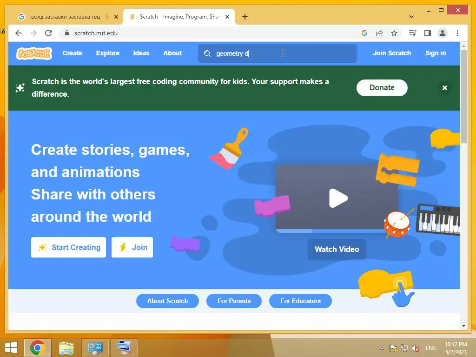Viewport: 476px width, 357px height.
Task: Open Chrome three-dot menu
Action: tap(457, 33)
